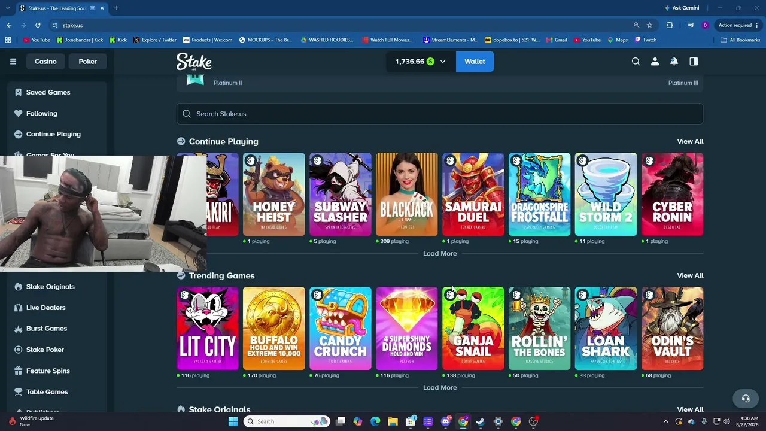
Task: Open the Subway Slasher game
Action: coord(340,194)
